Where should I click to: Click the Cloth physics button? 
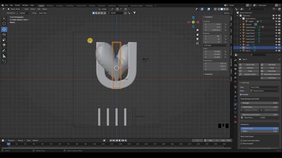[x=249, y=71]
